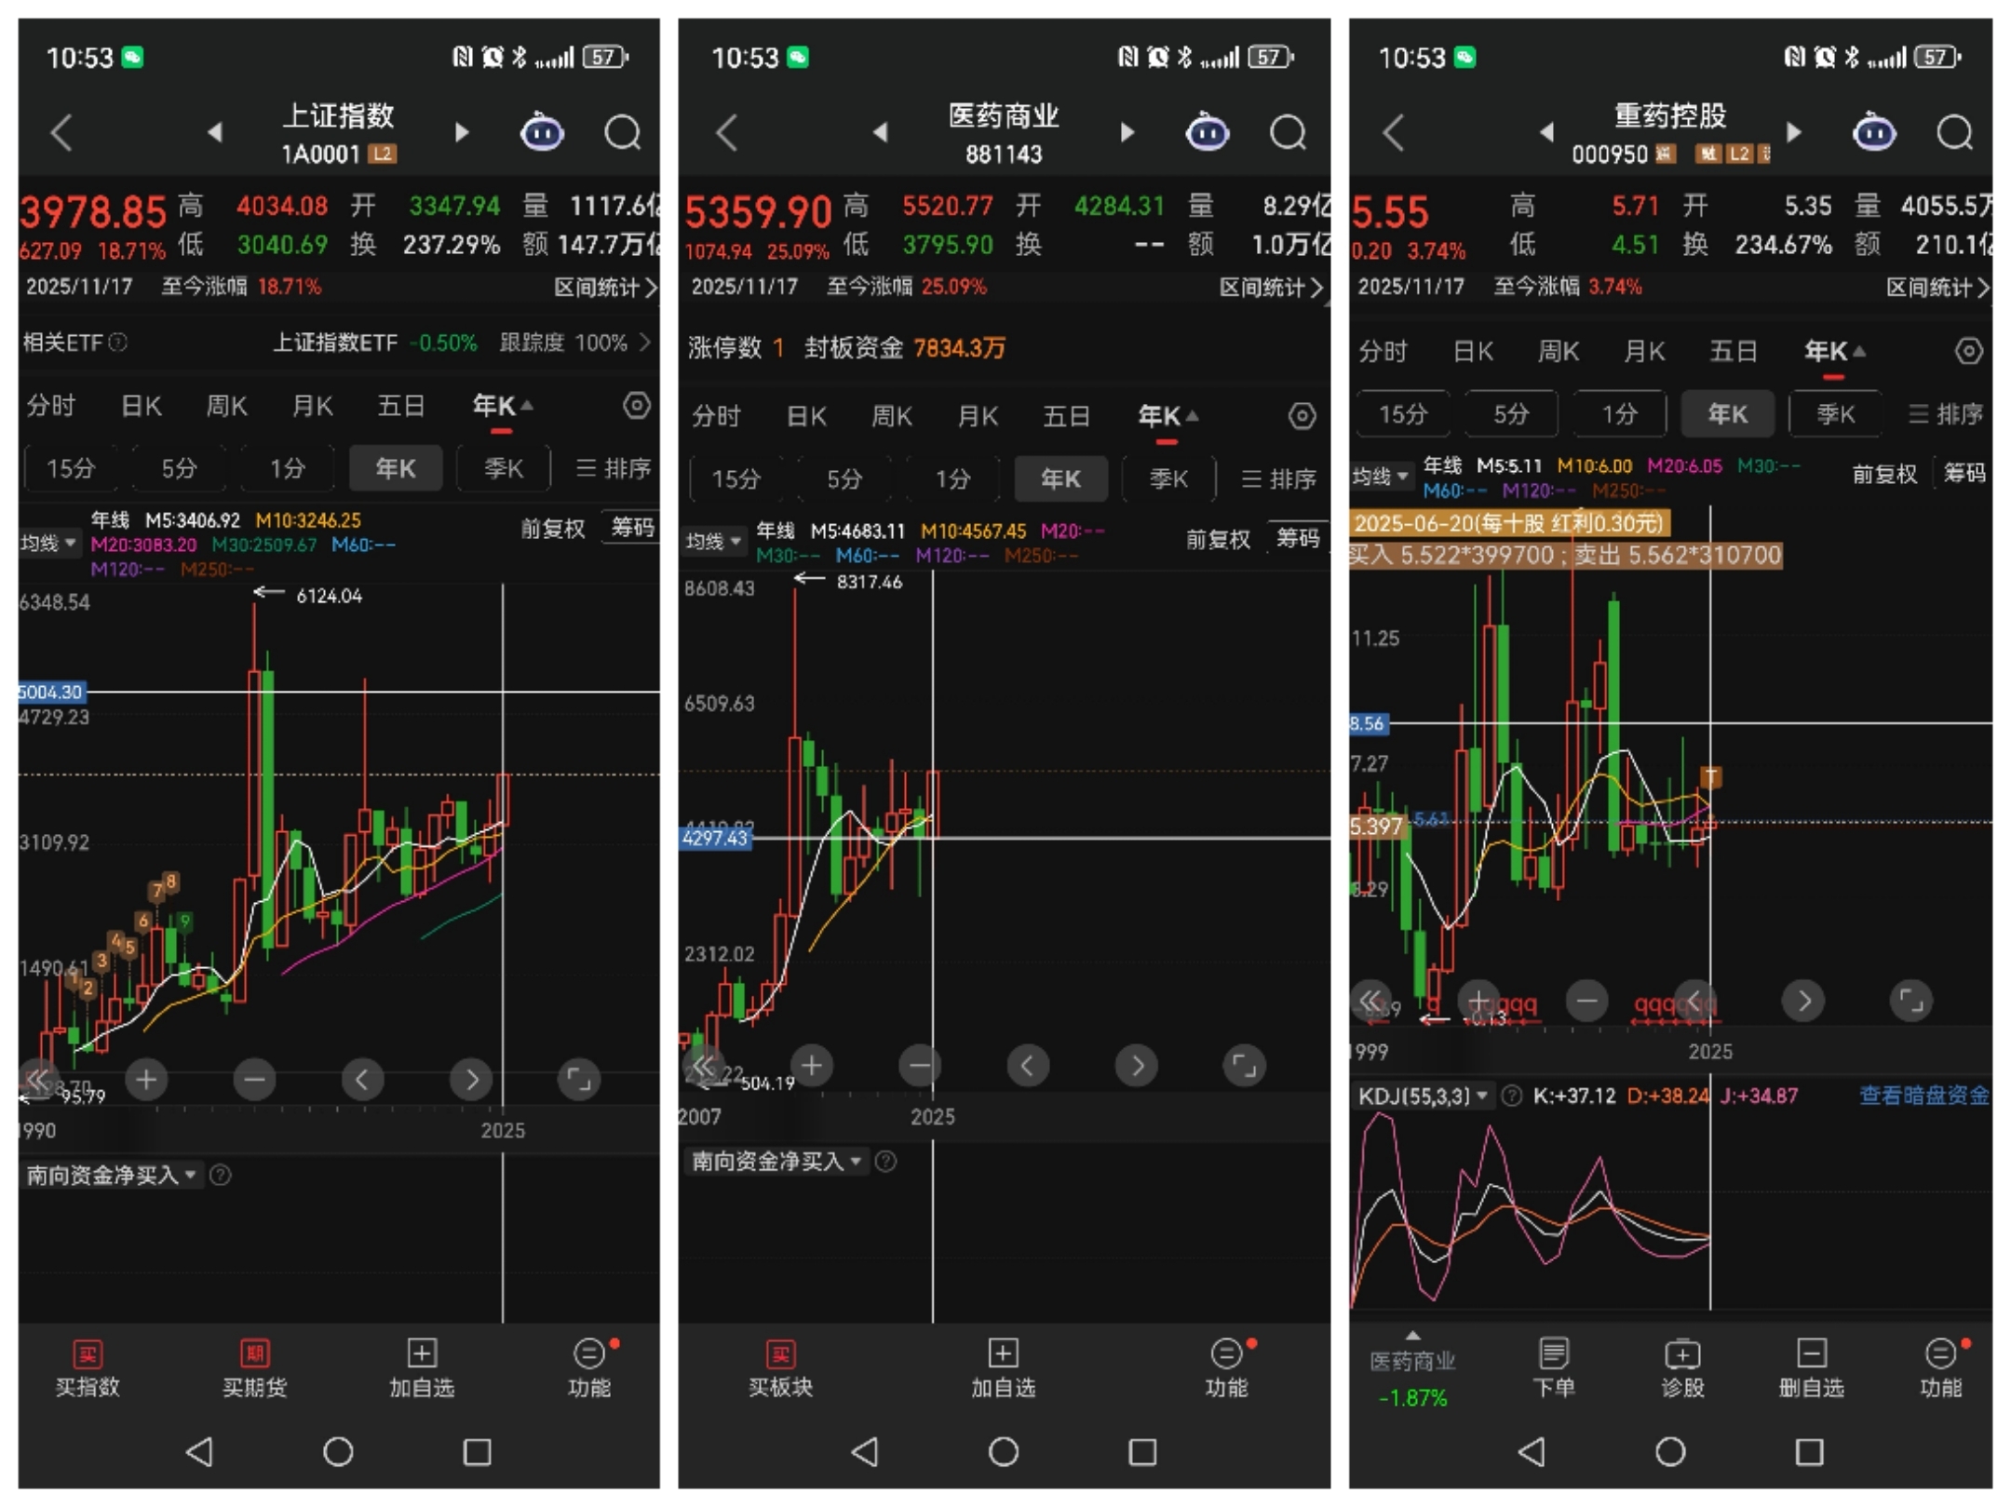2011x1507 pixels.
Task: Toggle 筹码 chip view on 上证指数 chart
Action: click(x=632, y=528)
